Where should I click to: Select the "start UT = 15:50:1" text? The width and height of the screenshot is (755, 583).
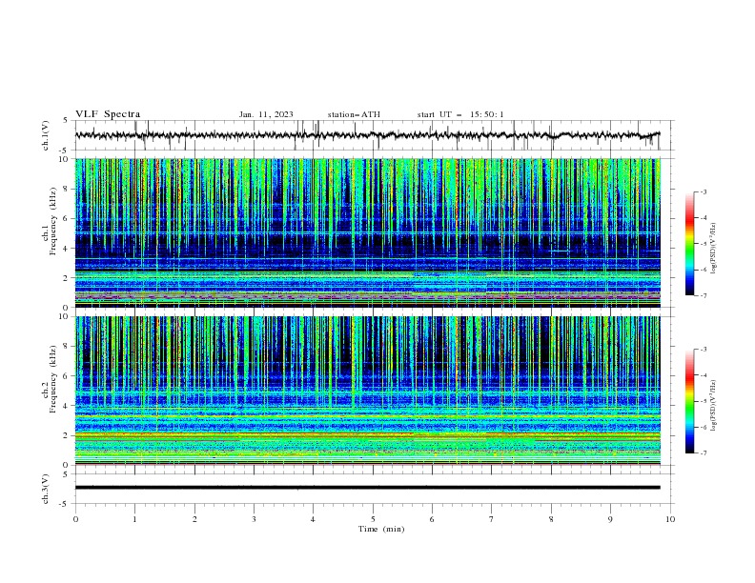pyautogui.click(x=460, y=114)
